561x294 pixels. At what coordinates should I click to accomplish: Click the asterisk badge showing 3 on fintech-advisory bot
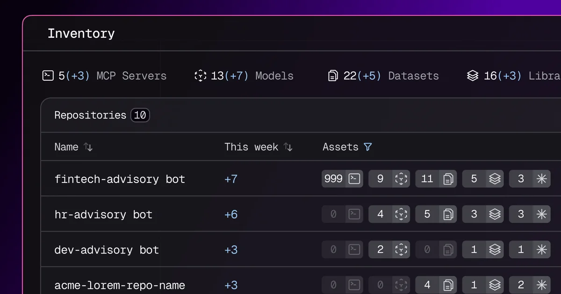[530, 179]
